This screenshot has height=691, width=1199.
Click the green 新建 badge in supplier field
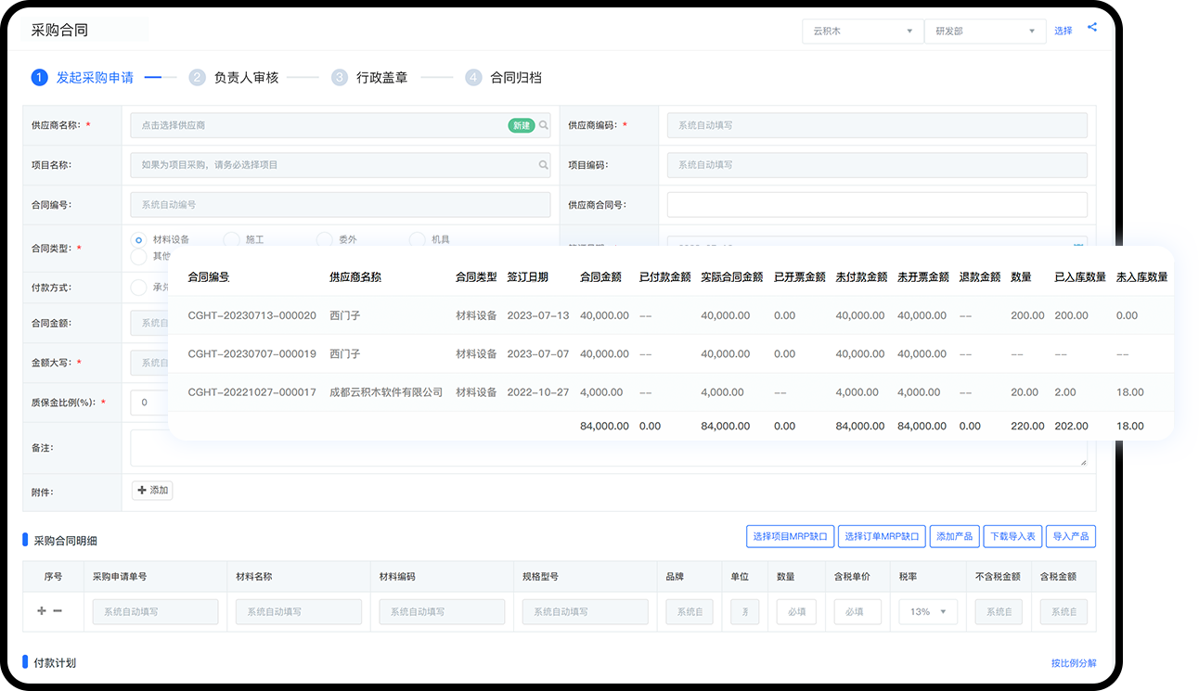point(521,125)
